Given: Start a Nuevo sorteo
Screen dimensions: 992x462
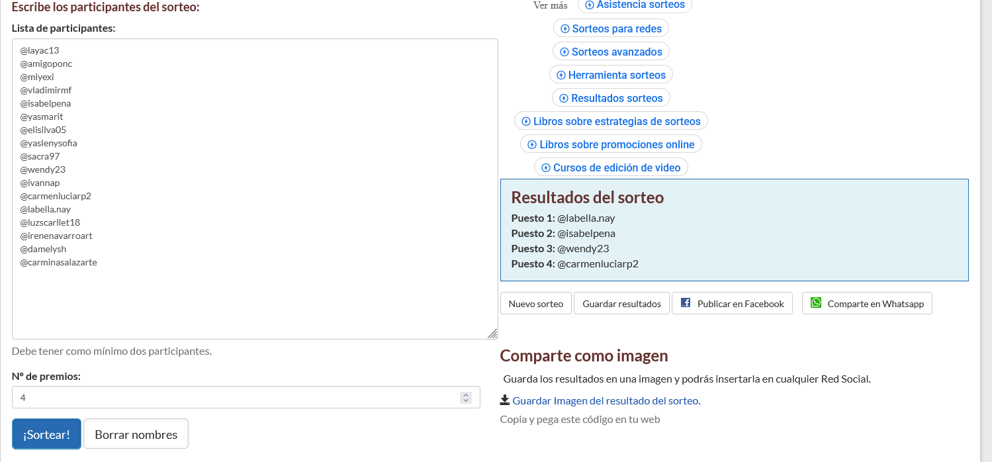Looking at the screenshot, I should [535, 302].
